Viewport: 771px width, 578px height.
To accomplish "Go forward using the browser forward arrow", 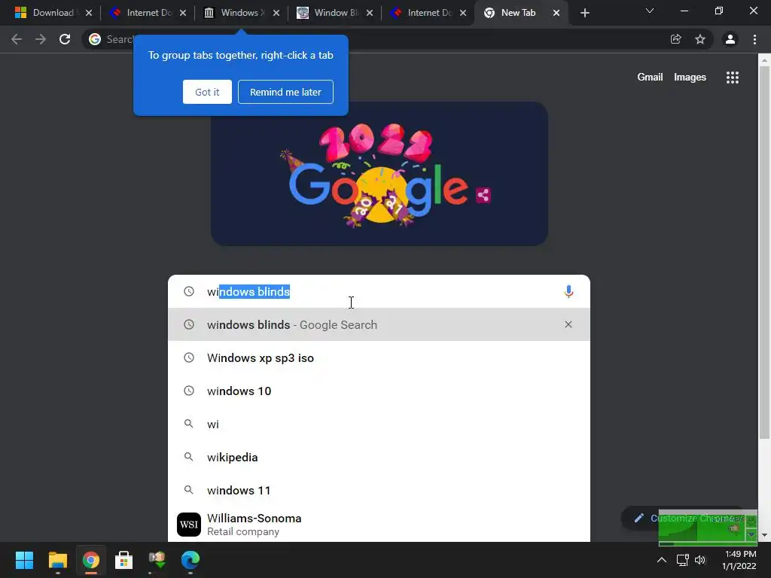I will pyautogui.click(x=41, y=39).
